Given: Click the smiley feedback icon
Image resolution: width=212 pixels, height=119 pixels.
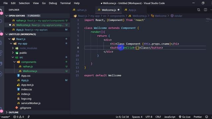Looking at the screenshot, I should 206,117.
